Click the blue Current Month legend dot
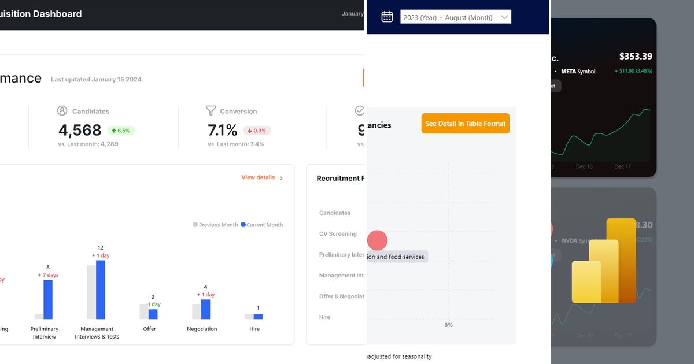This screenshot has width=694, height=364. [x=243, y=225]
